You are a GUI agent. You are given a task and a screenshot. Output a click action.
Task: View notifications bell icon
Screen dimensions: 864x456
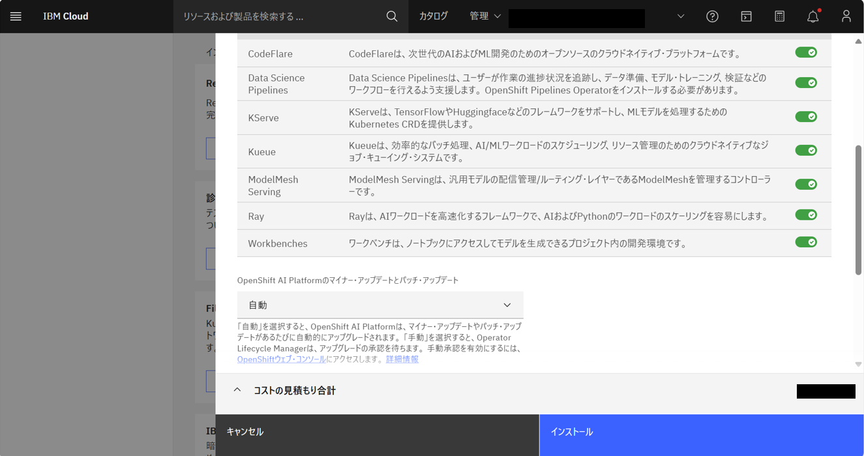click(x=813, y=16)
